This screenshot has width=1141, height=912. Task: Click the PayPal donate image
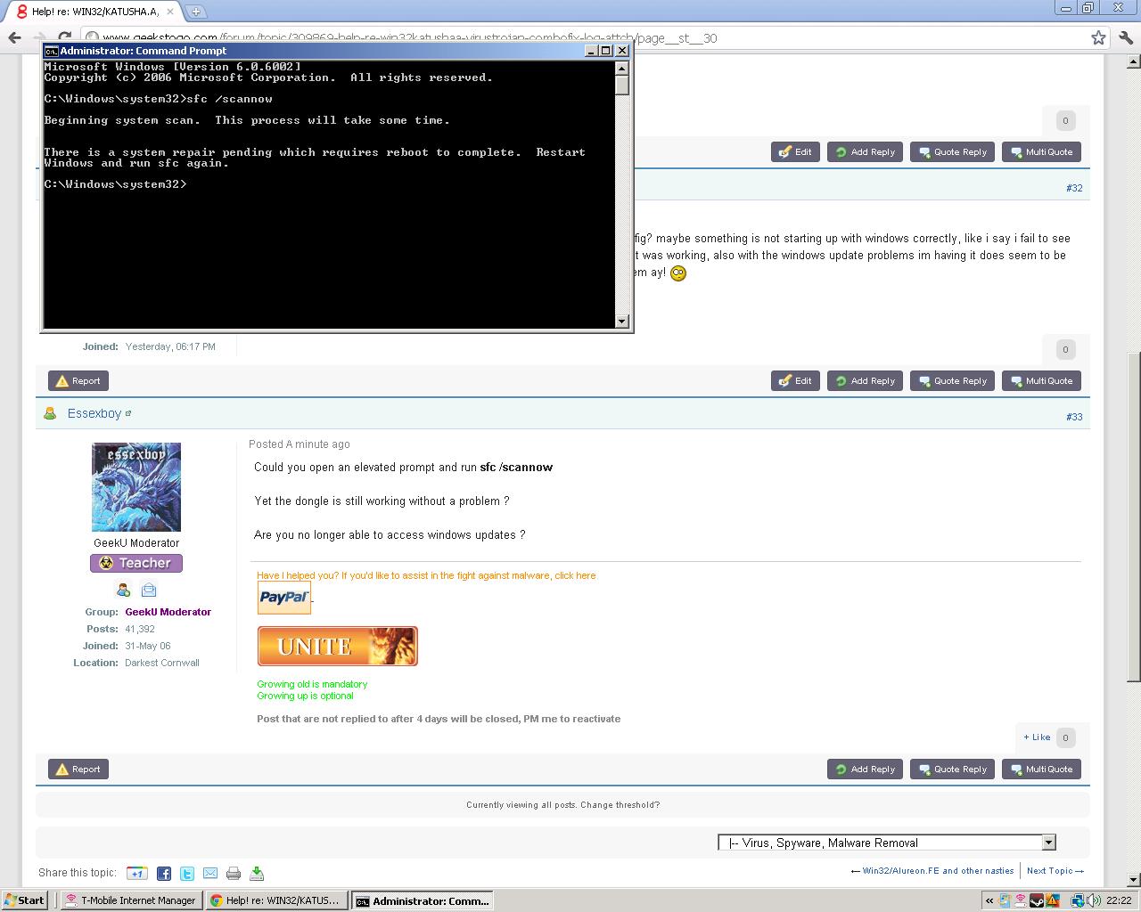tap(284, 597)
